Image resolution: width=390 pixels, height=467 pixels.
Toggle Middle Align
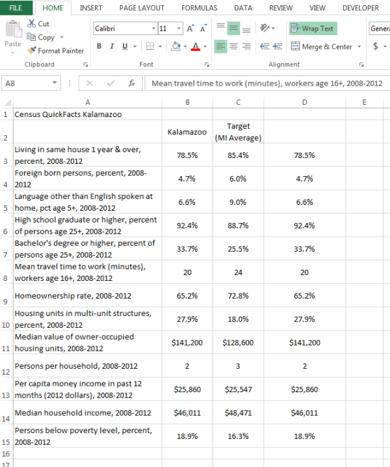tap(234, 29)
